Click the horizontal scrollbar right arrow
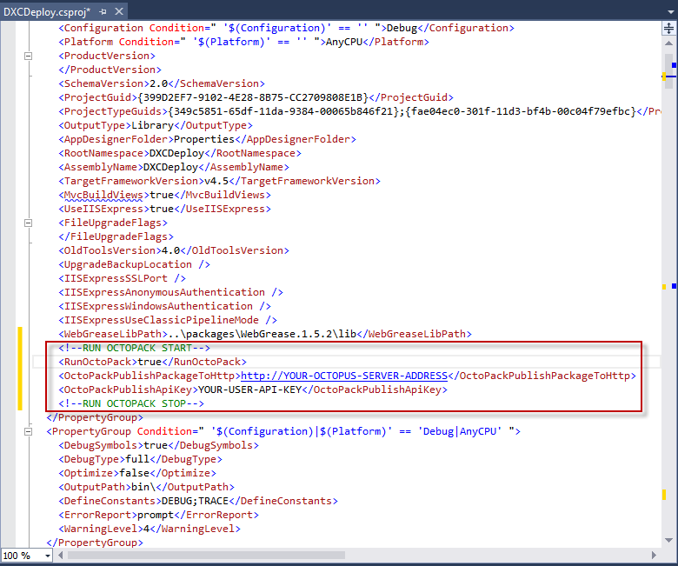The image size is (678, 566). tap(655, 555)
